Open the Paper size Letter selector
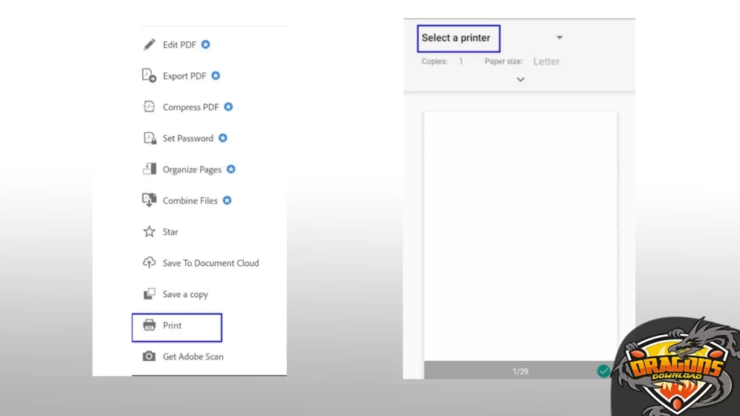740x416 pixels. pos(546,61)
